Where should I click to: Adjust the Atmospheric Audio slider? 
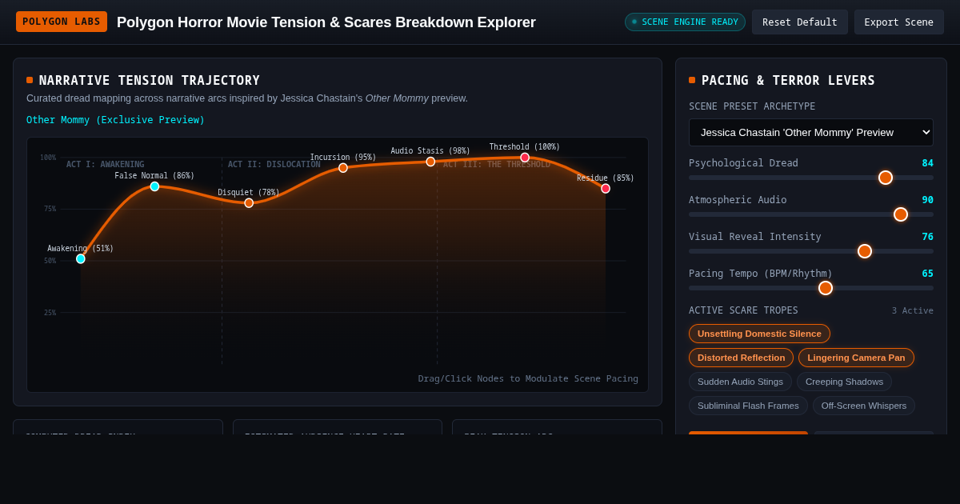(811, 214)
